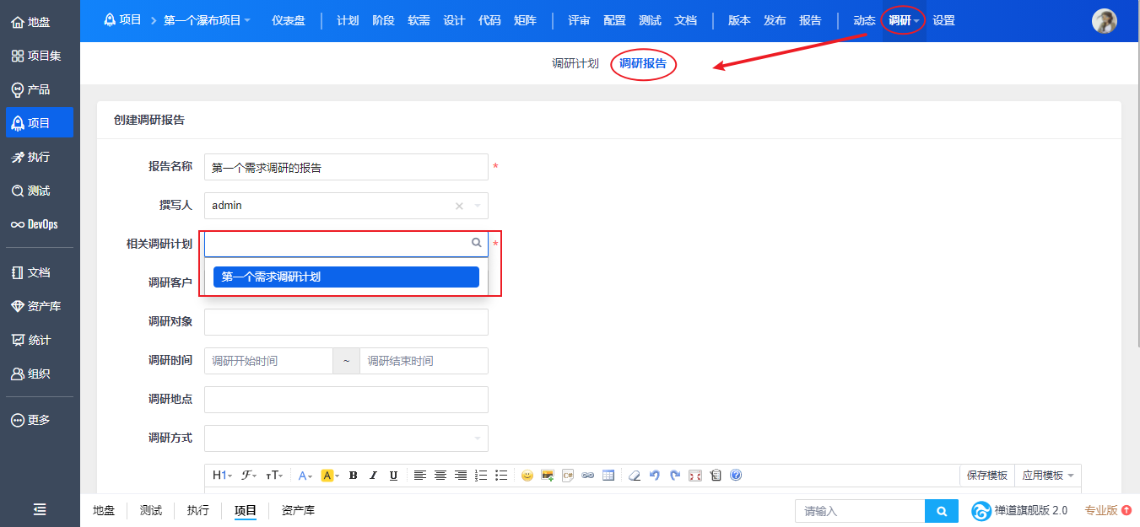Open 资产库 in the sidebar

point(40,306)
